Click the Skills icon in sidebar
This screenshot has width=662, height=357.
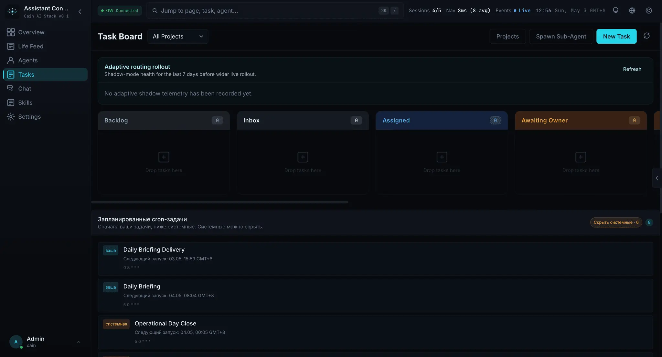tap(11, 103)
